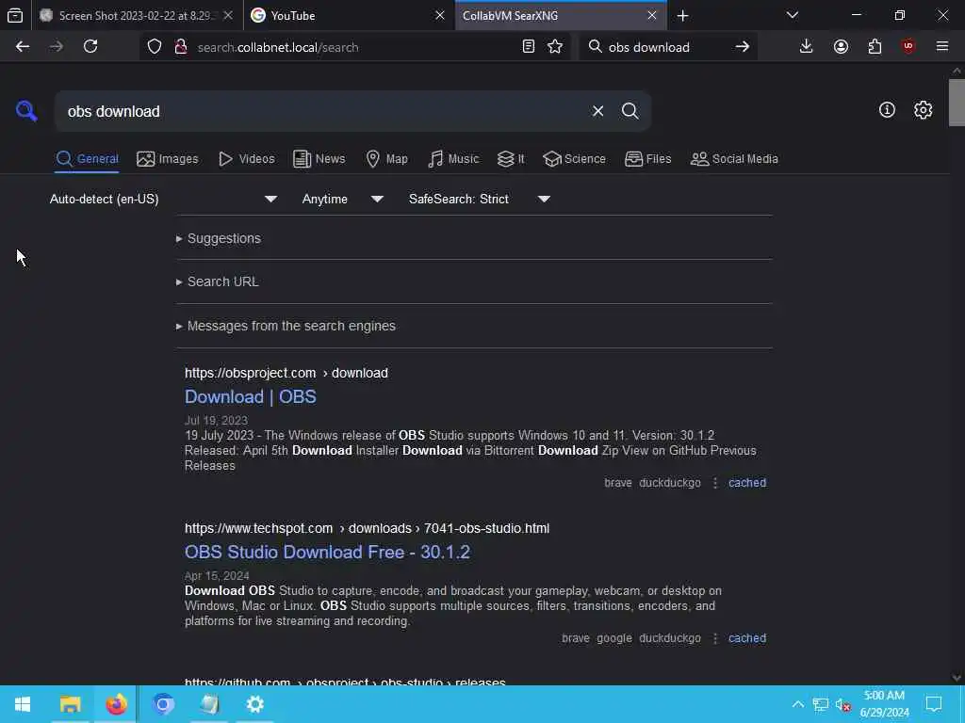This screenshot has width=965, height=723.
Task: Focus the toolbar search box
Action: [668, 47]
